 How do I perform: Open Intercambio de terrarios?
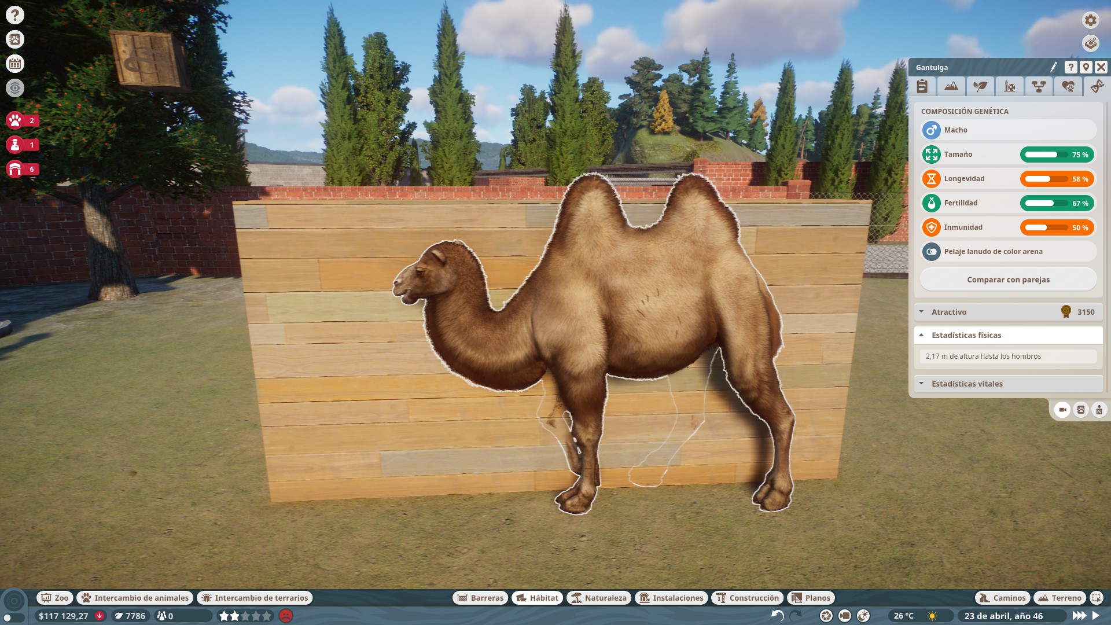(x=255, y=598)
